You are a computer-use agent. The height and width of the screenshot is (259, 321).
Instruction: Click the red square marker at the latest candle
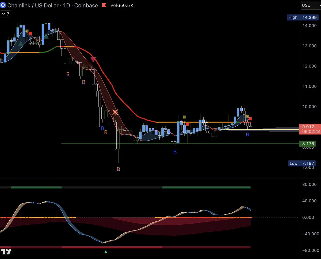pos(251,119)
